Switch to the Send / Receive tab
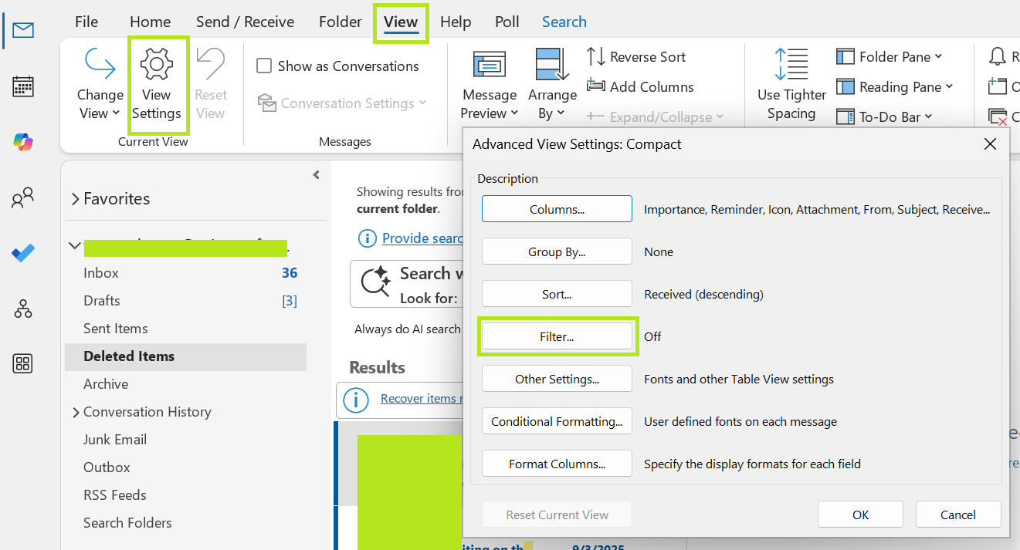The image size is (1020, 550). tap(245, 22)
